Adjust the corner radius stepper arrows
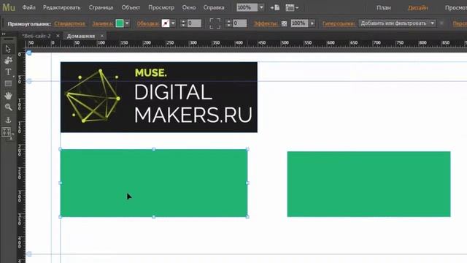Viewport: 467px width, 263px height. 228,23
